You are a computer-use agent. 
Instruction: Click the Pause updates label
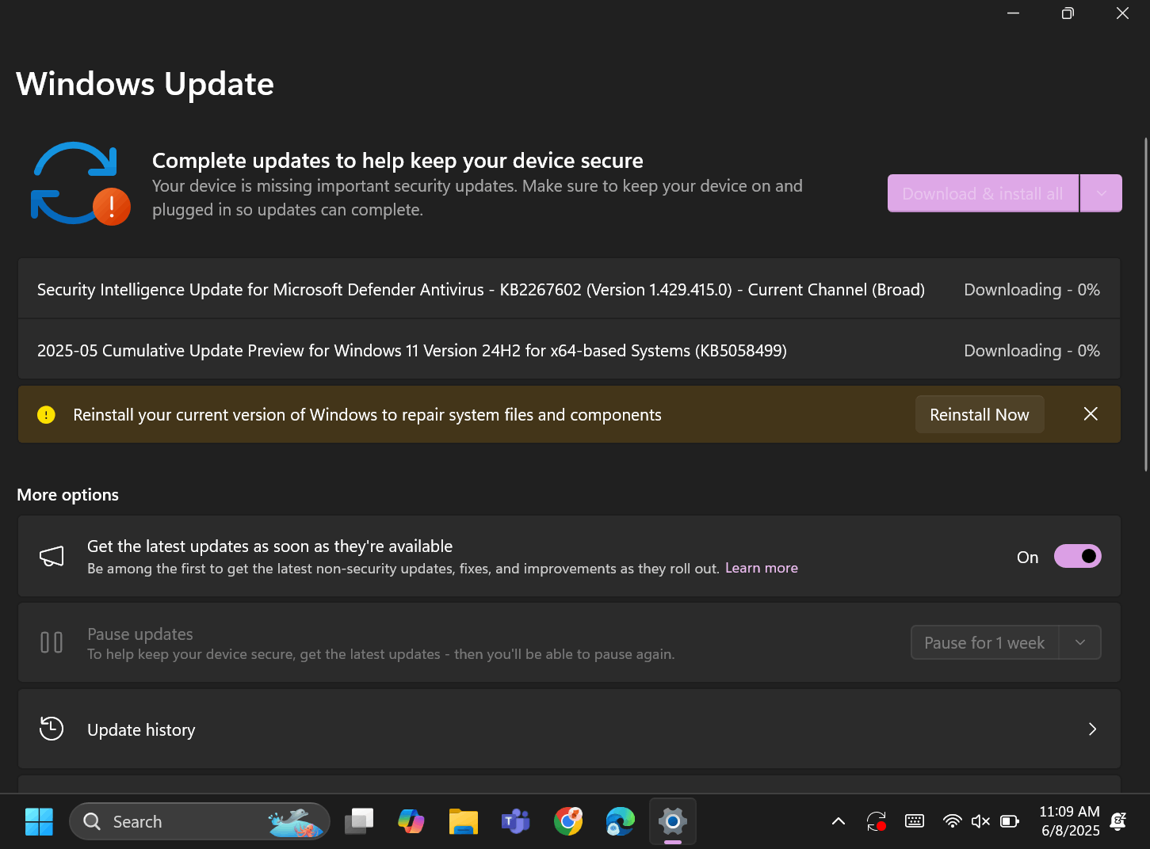click(x=140, y=634)
